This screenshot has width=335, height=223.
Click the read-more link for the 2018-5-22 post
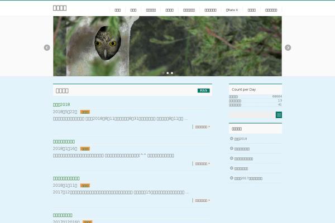click(202, 127)
